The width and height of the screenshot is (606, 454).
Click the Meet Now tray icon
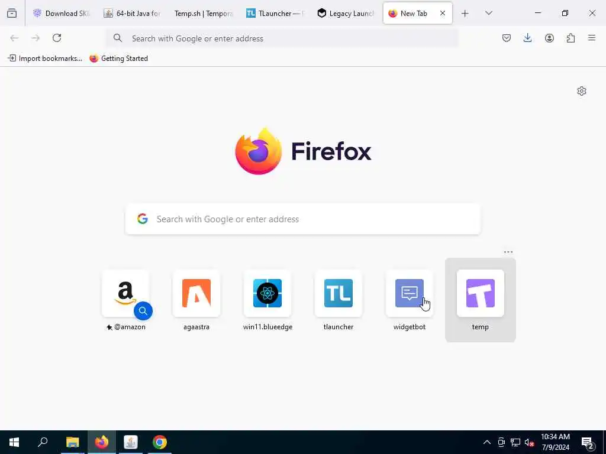pos(501,442)
